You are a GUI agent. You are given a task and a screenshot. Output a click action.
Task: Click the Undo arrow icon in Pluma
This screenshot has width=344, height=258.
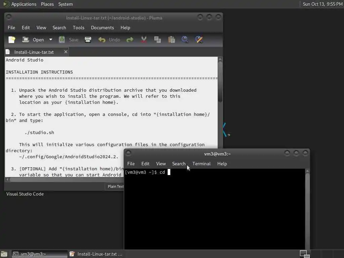102,40
